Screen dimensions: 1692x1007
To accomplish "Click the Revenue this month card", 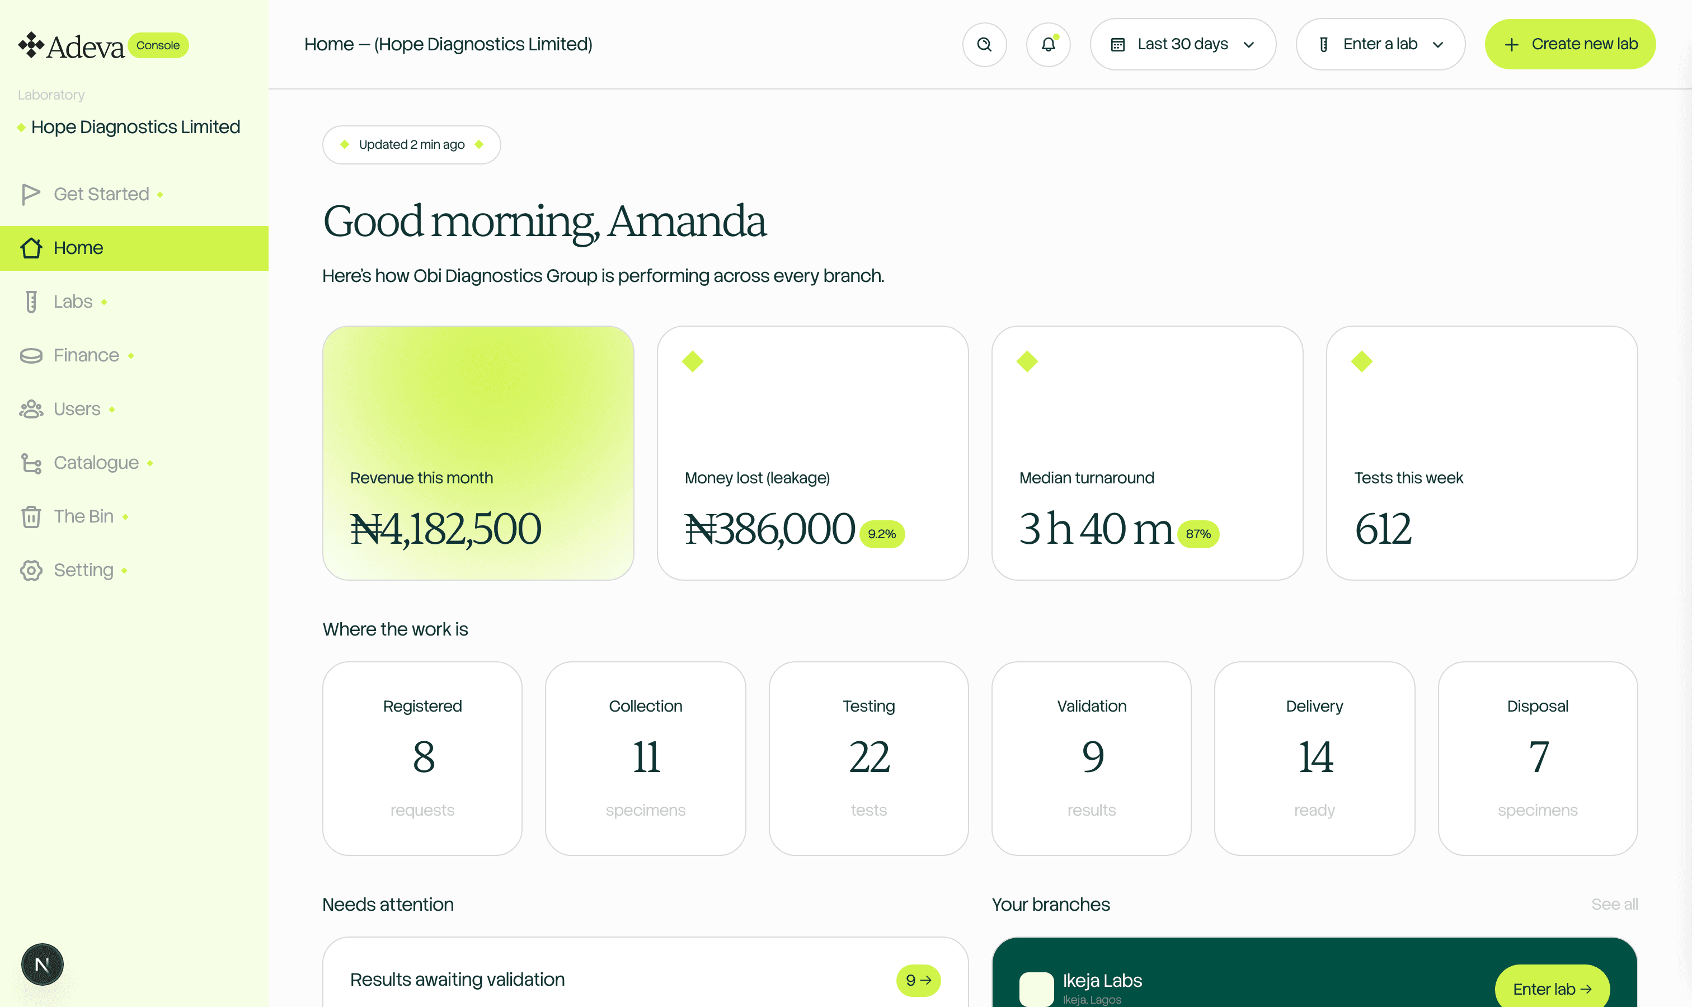I will coord(478,453).
